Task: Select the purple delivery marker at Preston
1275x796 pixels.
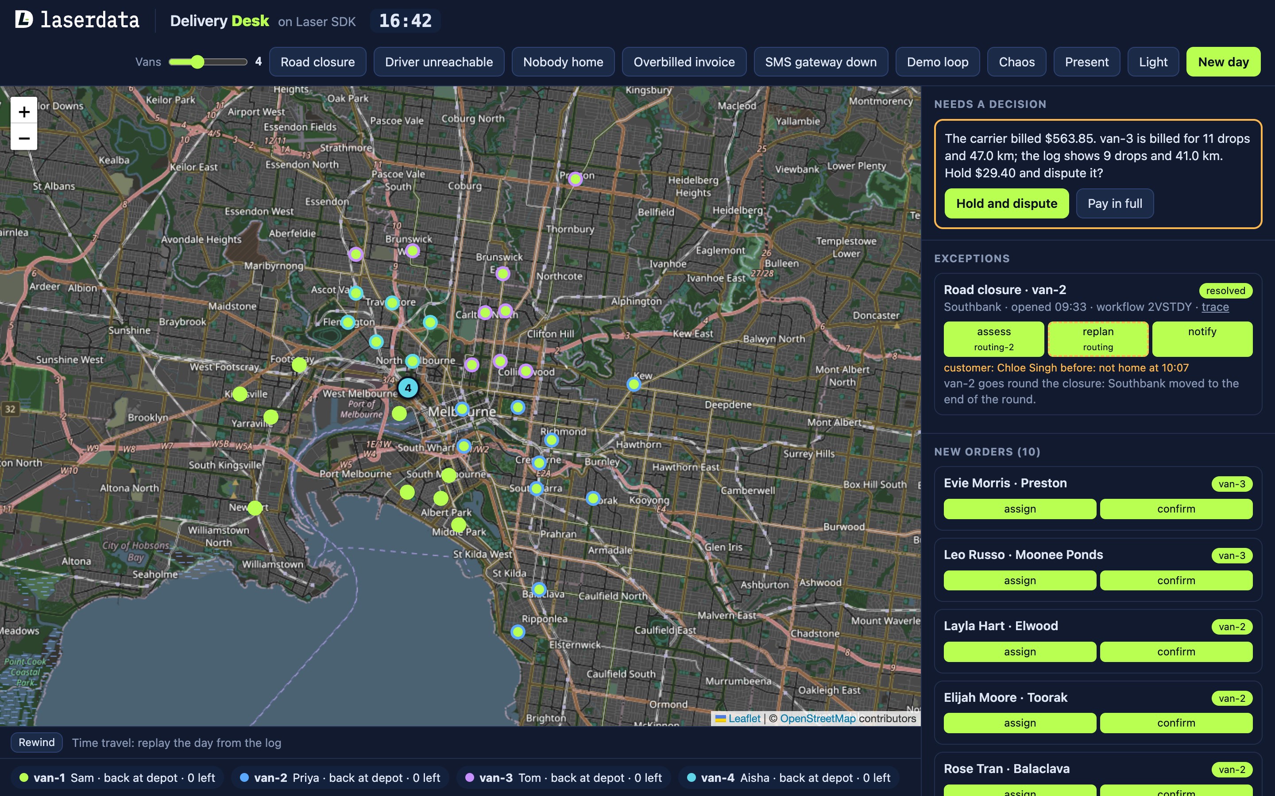Action: 576,179
